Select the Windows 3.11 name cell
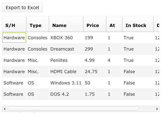163x113 pixels. tap(66, 83)
